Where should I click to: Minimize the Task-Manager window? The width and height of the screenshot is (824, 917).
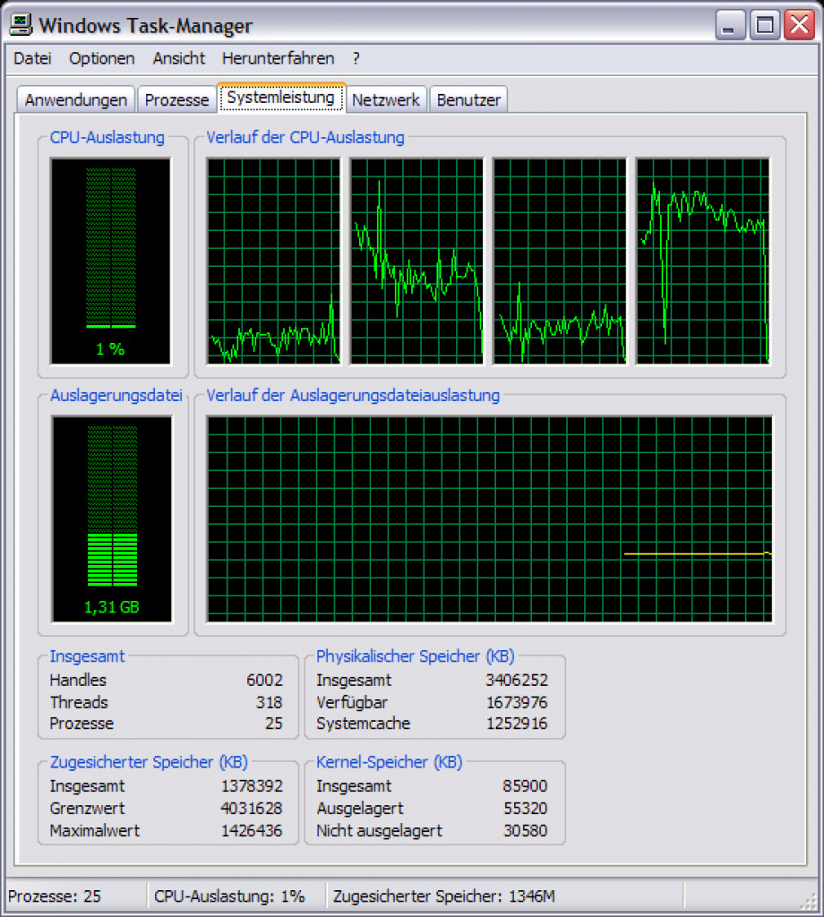tap(730, 25)
